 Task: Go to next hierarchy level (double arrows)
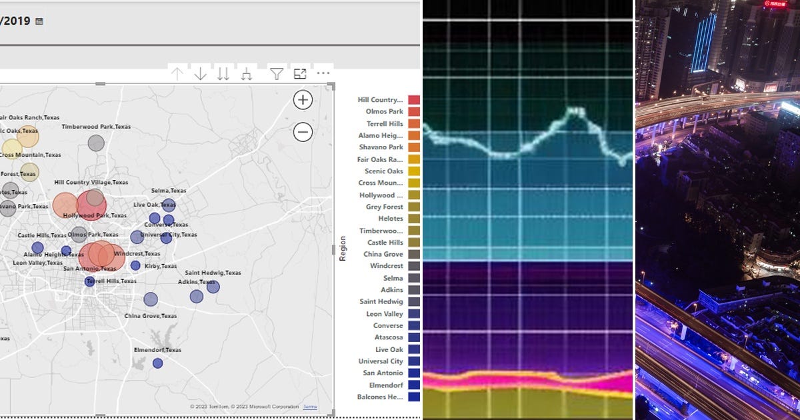(223, 74)
